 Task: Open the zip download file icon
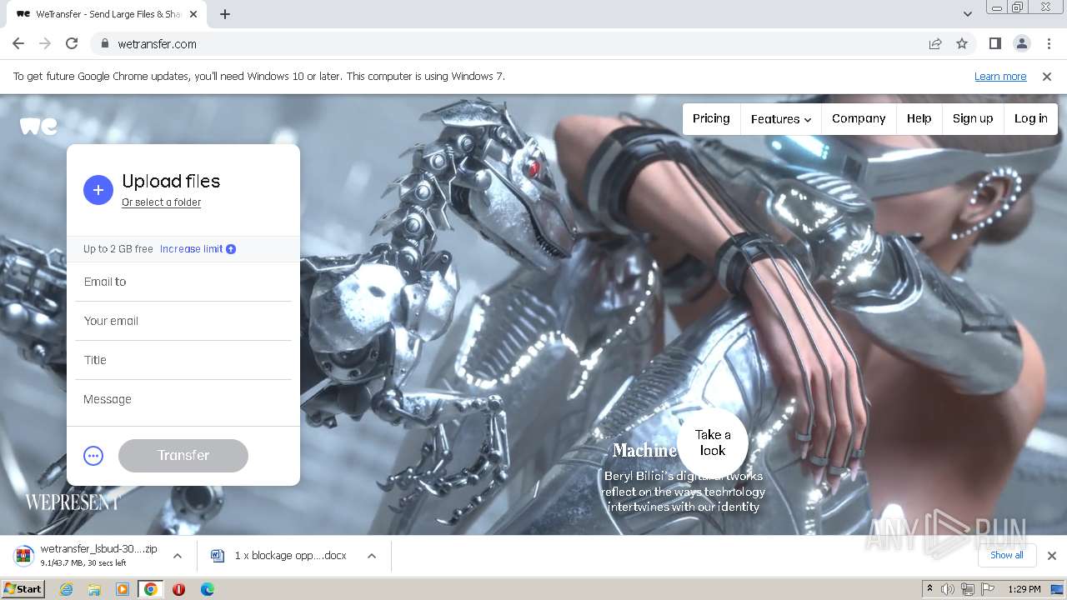pyautogui.click(x=24, y=555)
